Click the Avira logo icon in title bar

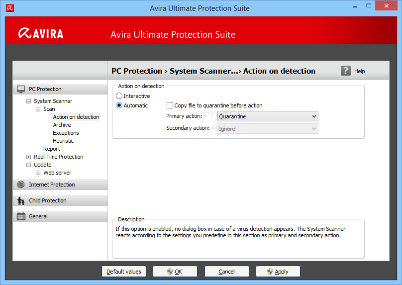(x=10, y=8)
